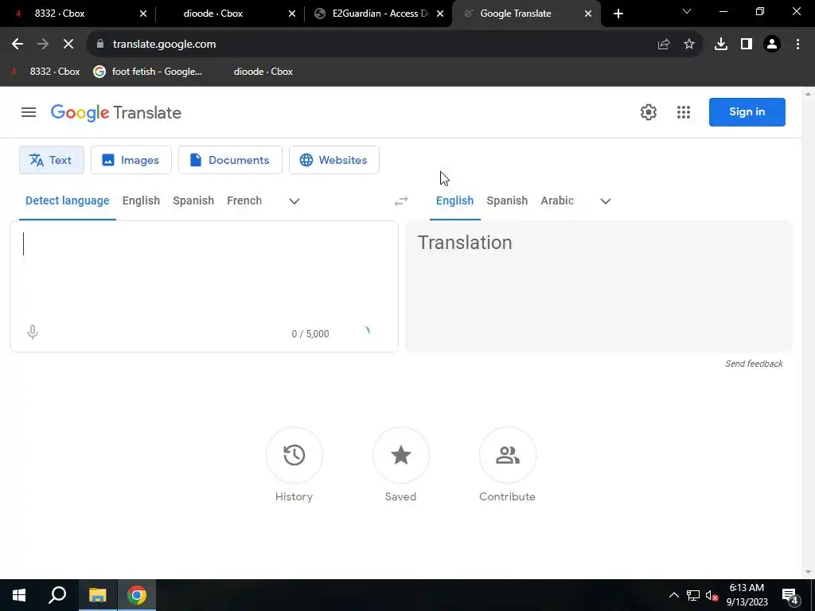Switch to Images translation mode

click(x=131, y=160)
